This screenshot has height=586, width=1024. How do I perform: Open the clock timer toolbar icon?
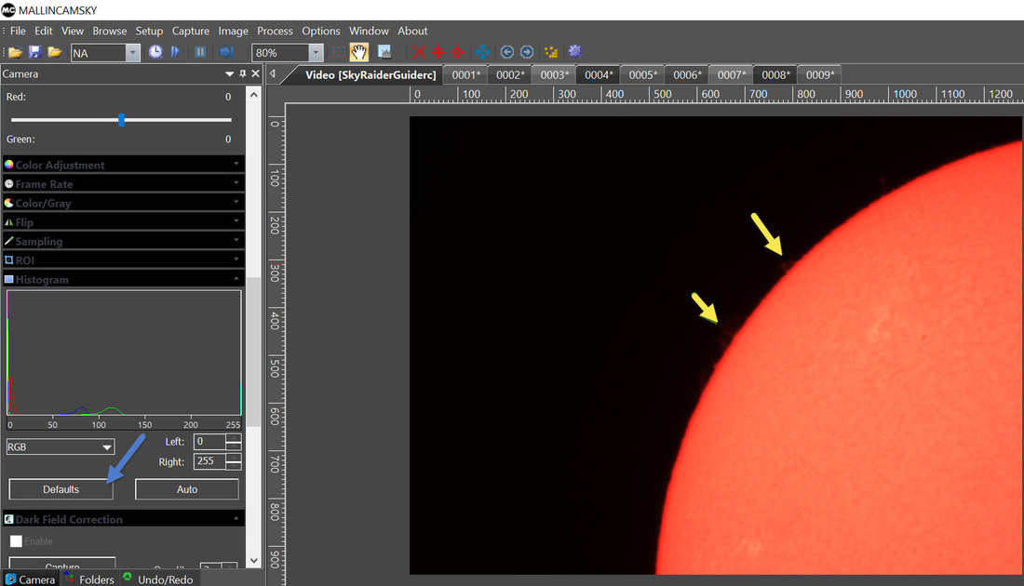tap(155, 52)
